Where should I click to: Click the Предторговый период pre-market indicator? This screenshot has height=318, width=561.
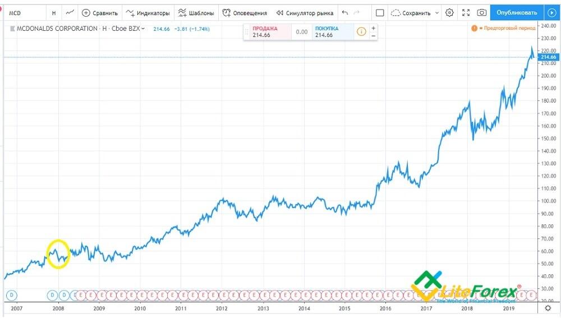[x=503, y=28]
